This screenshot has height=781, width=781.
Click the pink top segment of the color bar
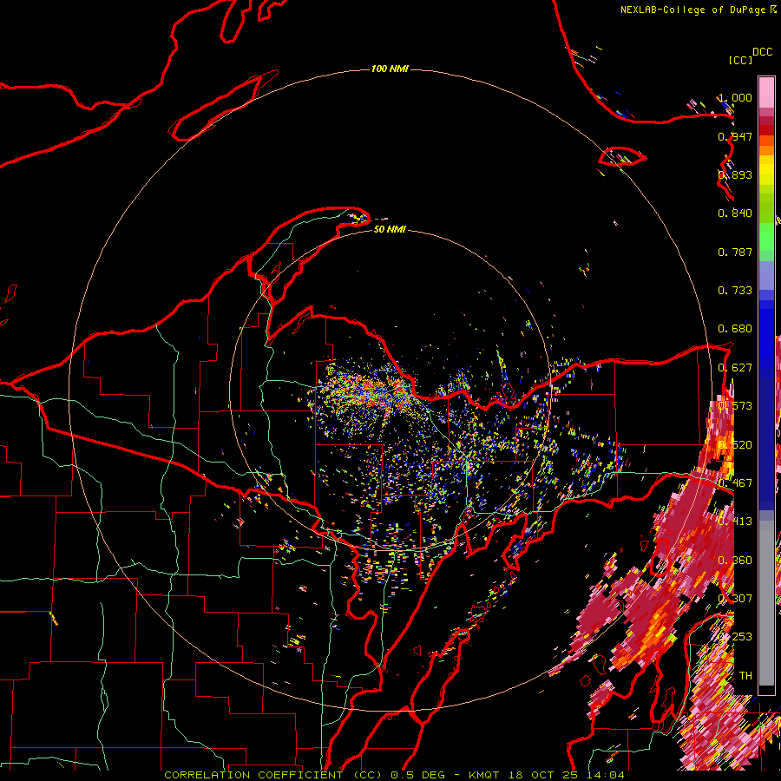[766, 92]
